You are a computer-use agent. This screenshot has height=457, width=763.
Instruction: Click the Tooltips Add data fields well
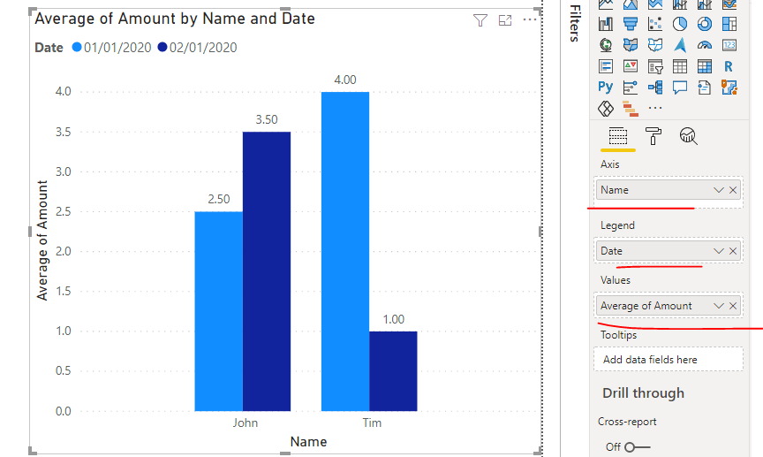pyautogui.click(x=669, y=360)
